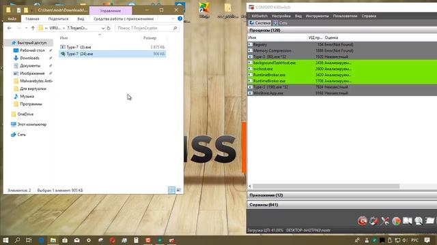Select the WinStore.App.exe process row
Image resolution: width=437 pixels, height=245 pixels.
[342, 93]
